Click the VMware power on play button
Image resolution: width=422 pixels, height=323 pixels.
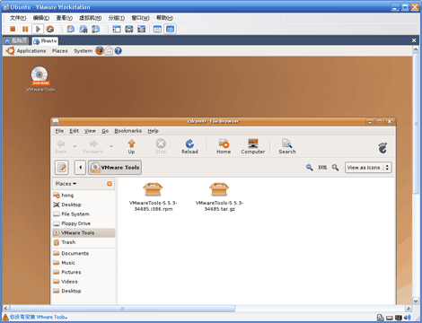pyautogui.click(x=38, y=29)
